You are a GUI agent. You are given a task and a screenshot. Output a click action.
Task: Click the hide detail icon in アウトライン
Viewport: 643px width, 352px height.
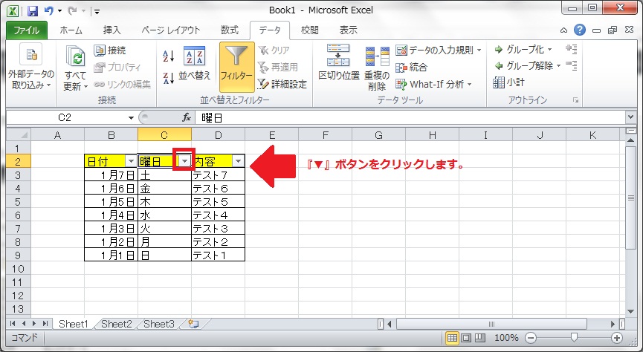pyautogui.click(x=571, y=65)
